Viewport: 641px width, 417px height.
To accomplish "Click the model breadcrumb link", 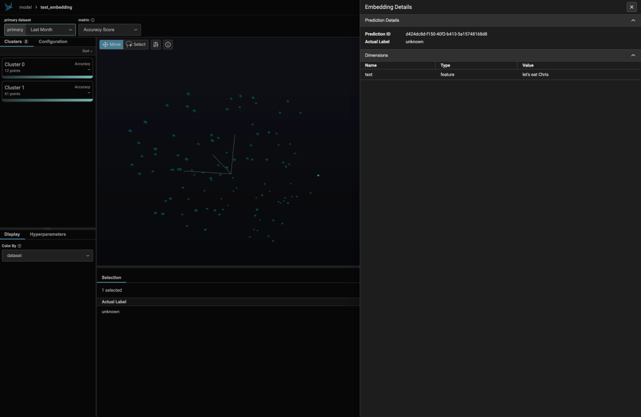I will pyautogui.click(x=26, y=7).
